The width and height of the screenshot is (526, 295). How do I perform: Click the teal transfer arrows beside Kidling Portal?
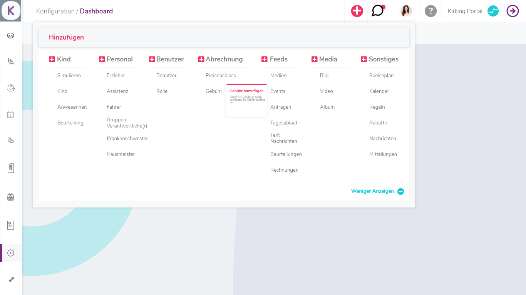(493, 11)
